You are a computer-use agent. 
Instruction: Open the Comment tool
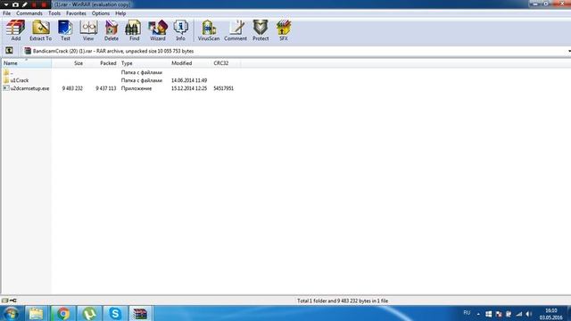tap(236, 29)
